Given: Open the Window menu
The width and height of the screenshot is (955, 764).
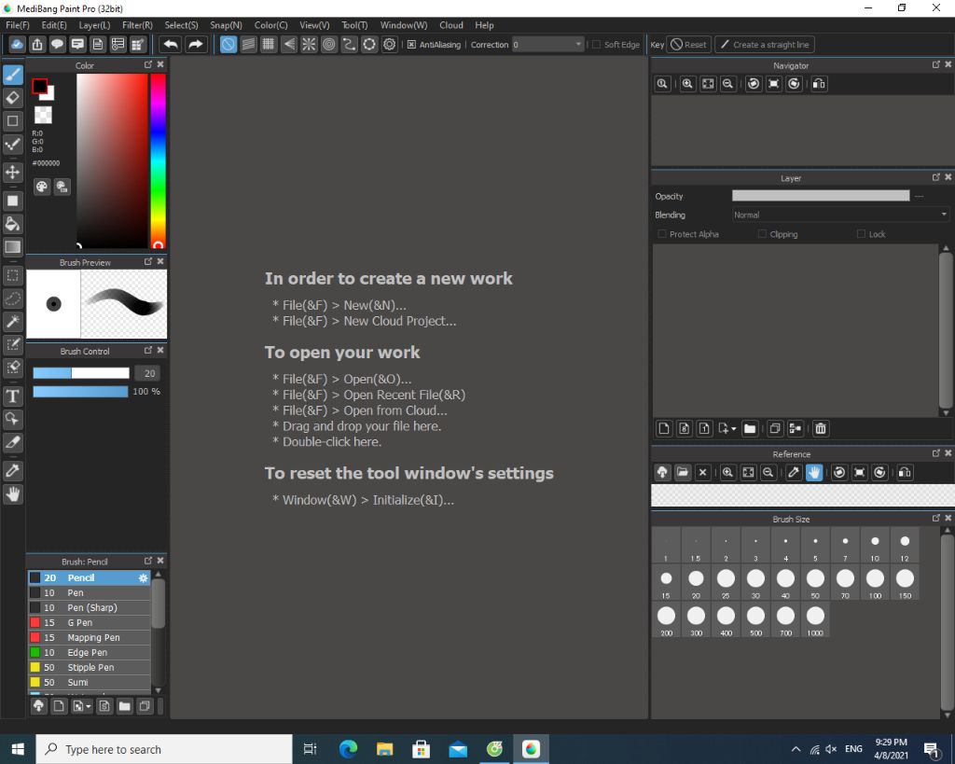Looking at the screenshot, I should [404, 25].
